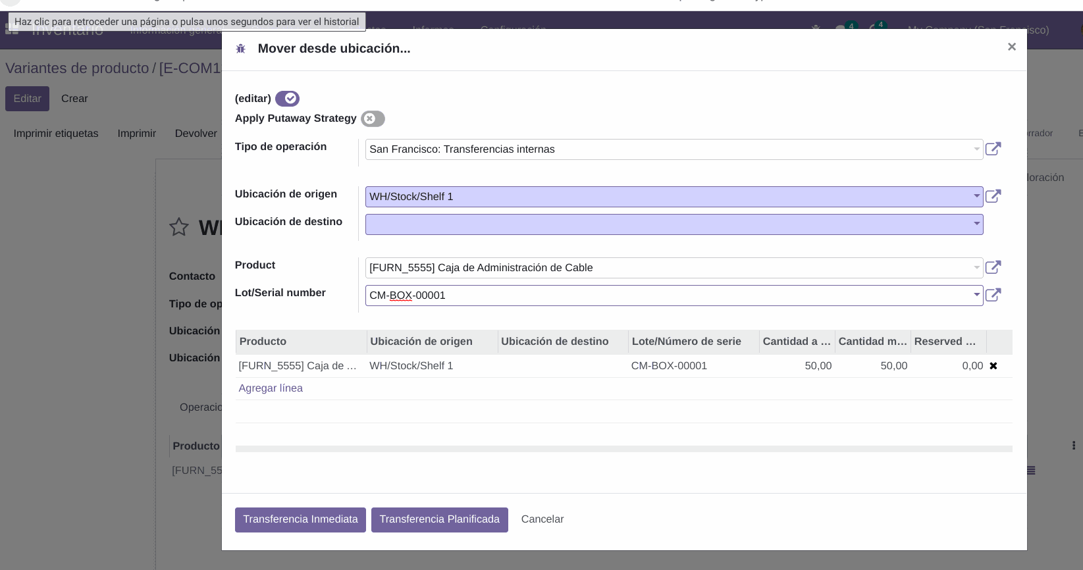Viewport: 1083px width, 570px height.
Task: Expand the Product dropdown arrow
Action: 976,268
